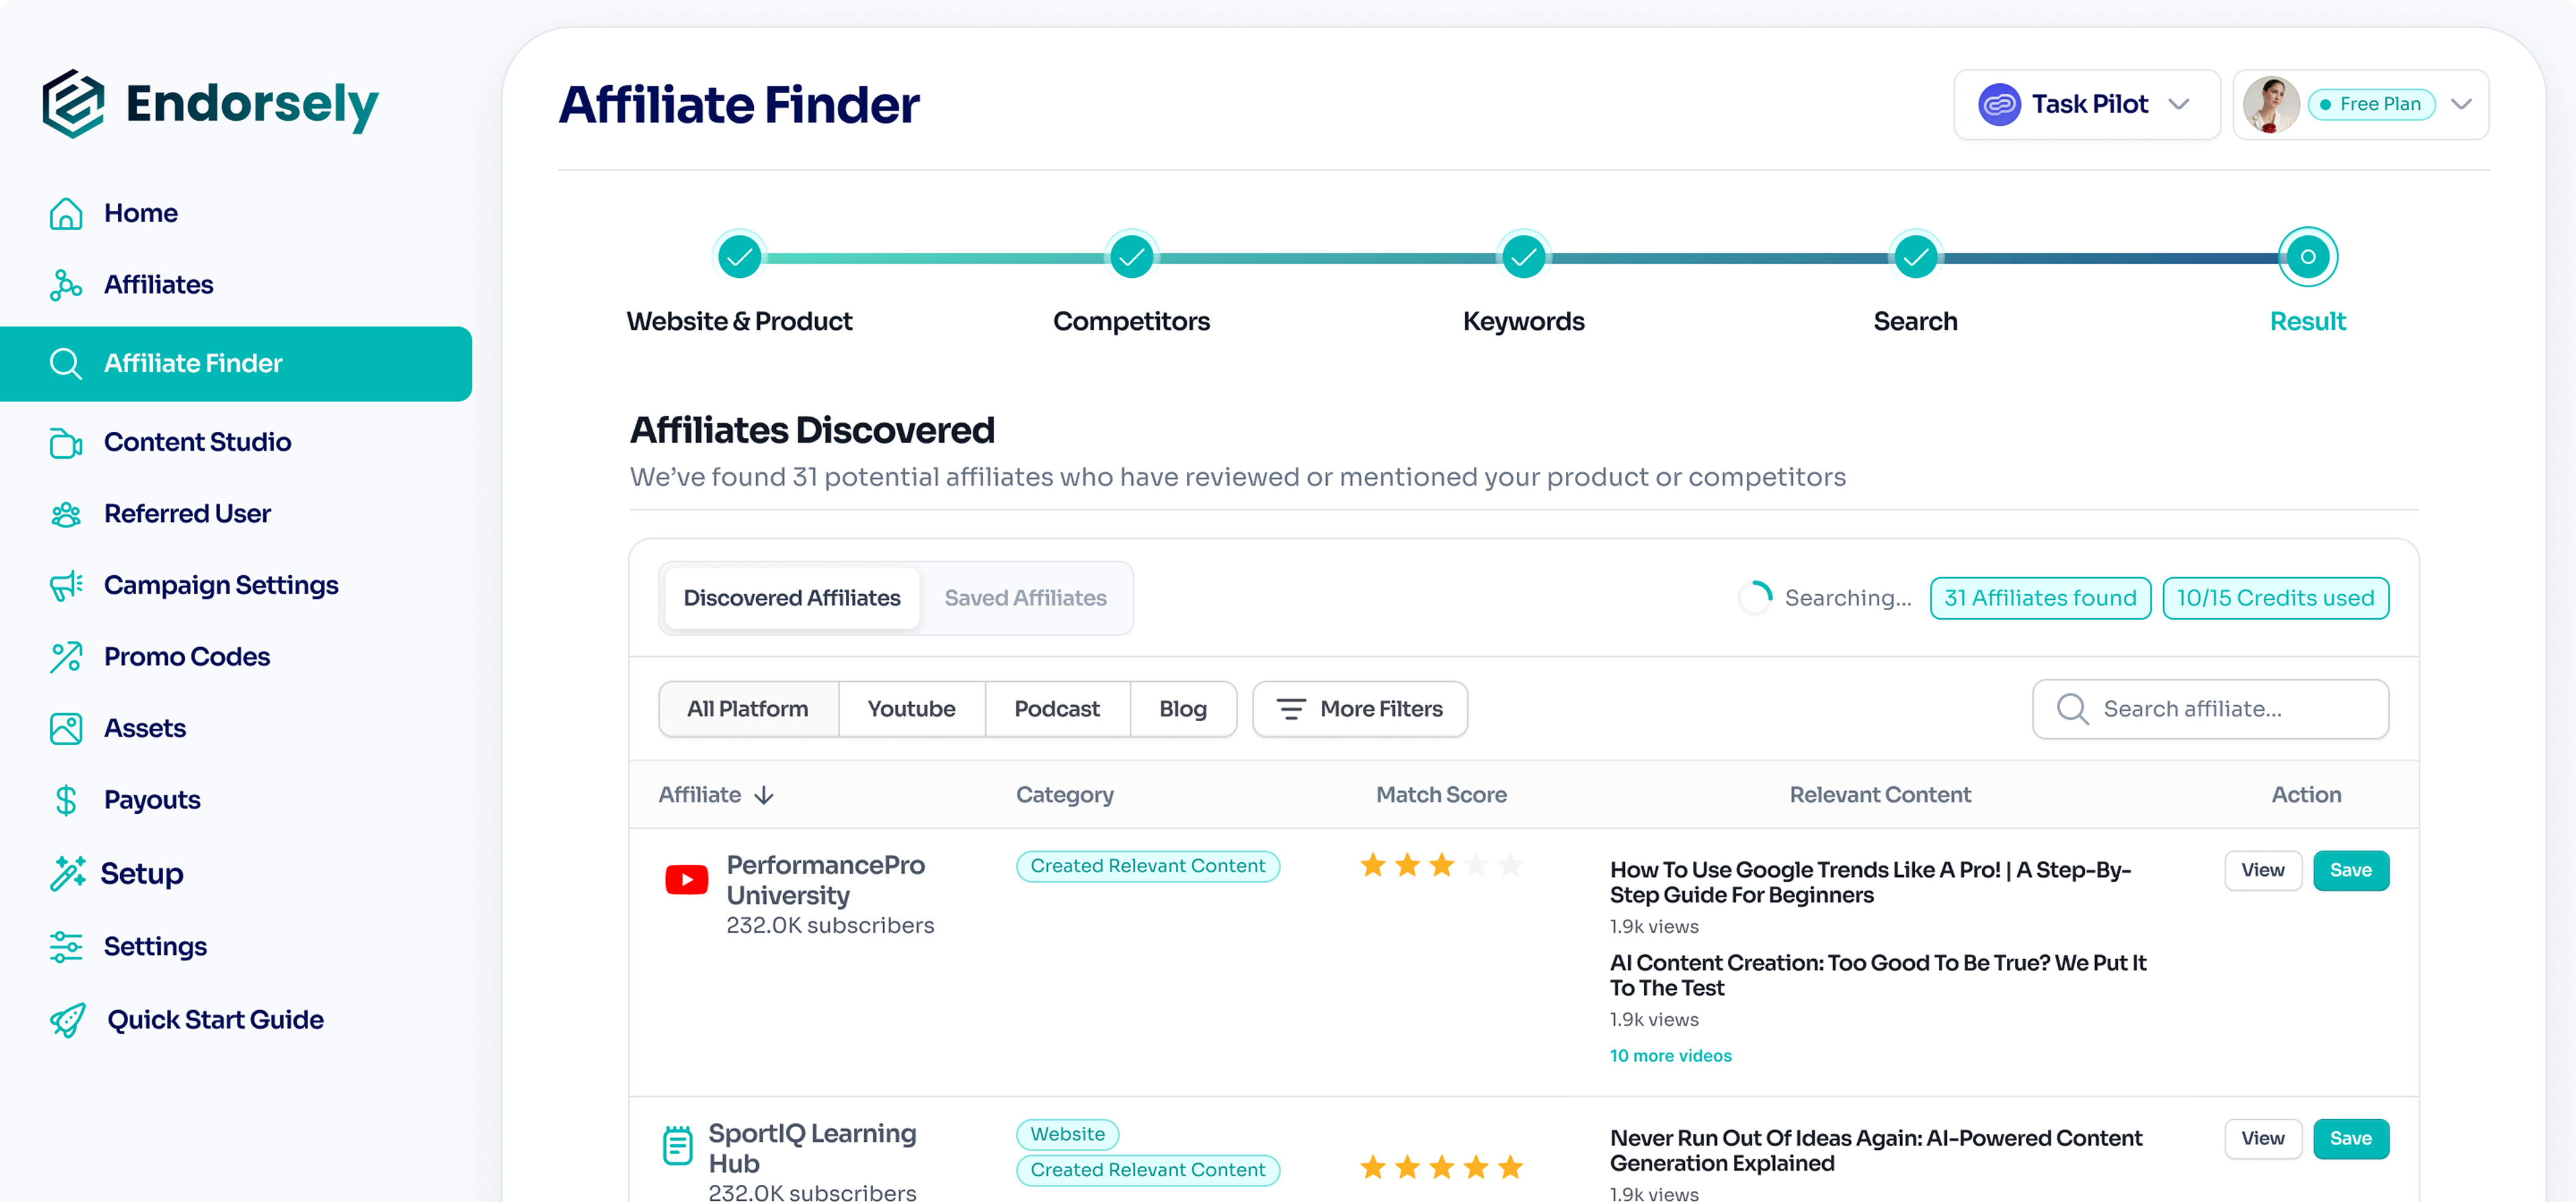2576x1202 pixels.
Task: Click the Campaign Settings megaphone icon
Action: pyautogui.click(x=66, y=585)
